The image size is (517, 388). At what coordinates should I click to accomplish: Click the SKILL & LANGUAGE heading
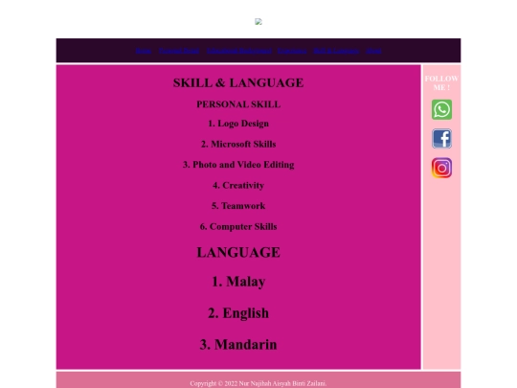pyautogui.click(x=238, y=82)
